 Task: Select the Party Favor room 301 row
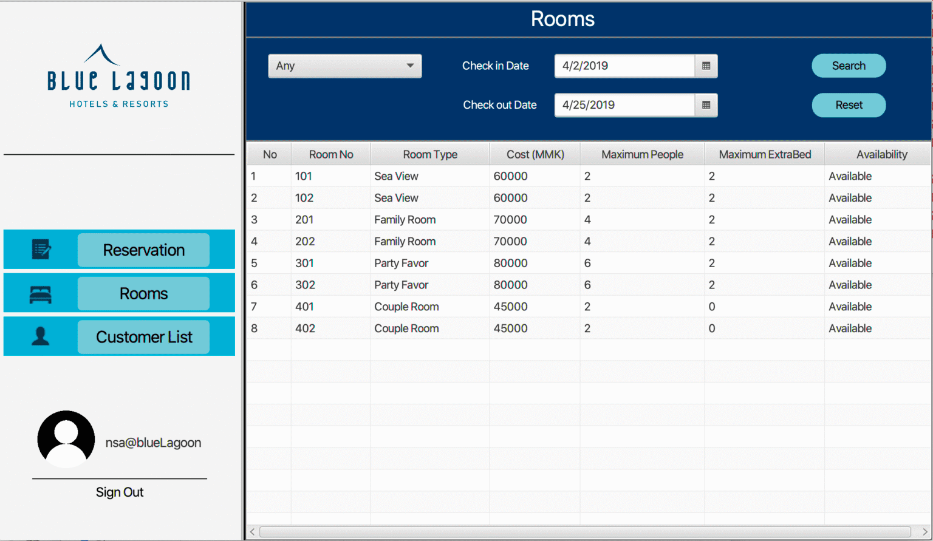tap(486, 263)
